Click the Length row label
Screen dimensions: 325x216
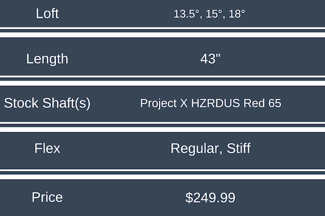point(47,58)
